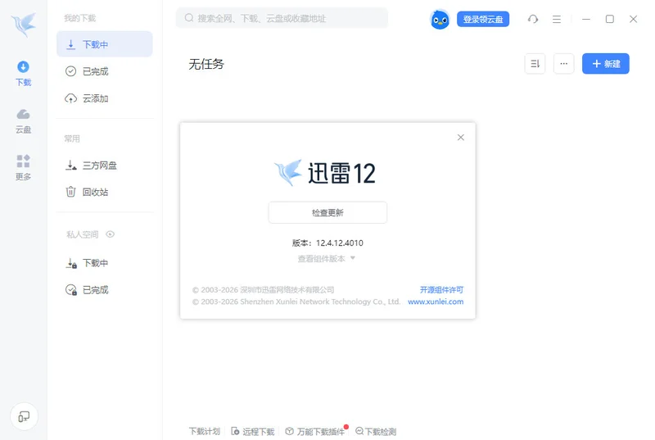
Task: Open www.xunlei.com link
Action: (x=436, y=302)
